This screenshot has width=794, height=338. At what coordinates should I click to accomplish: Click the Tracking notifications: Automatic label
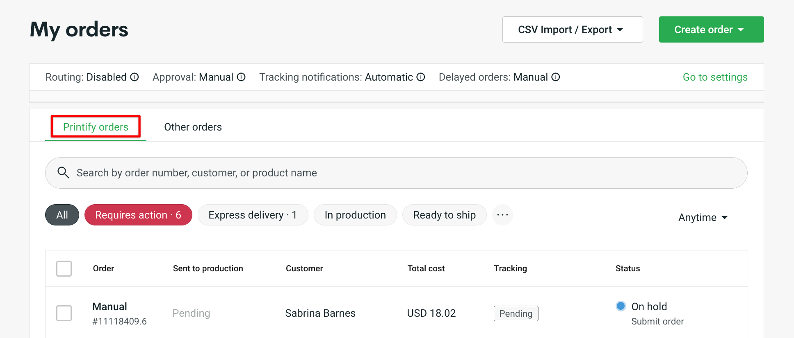336,77
